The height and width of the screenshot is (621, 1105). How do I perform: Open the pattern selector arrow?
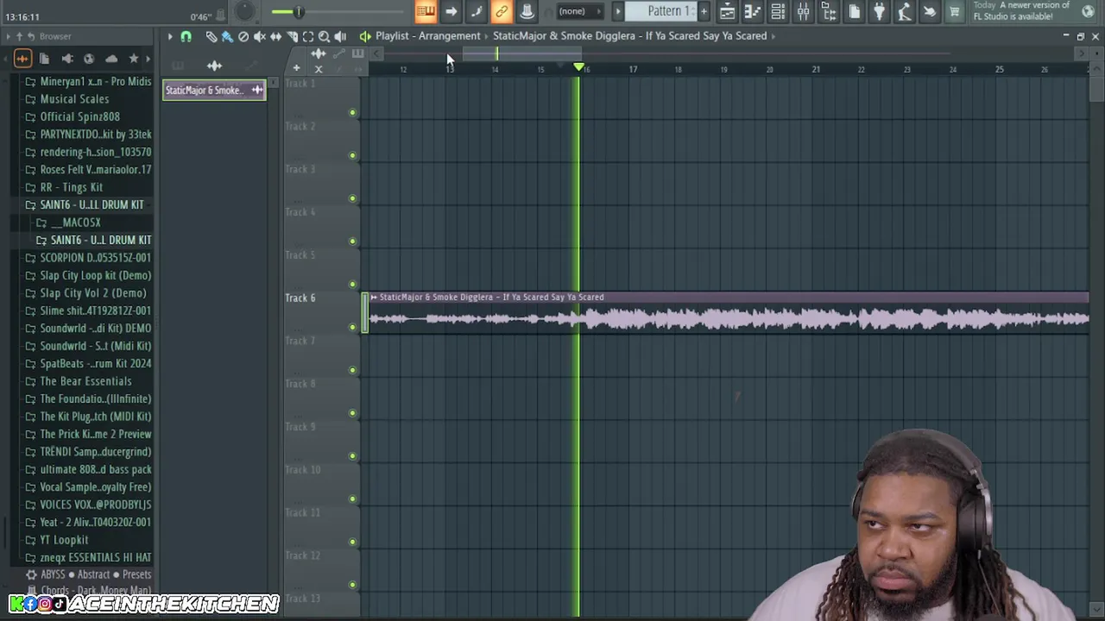coord(618,11)
